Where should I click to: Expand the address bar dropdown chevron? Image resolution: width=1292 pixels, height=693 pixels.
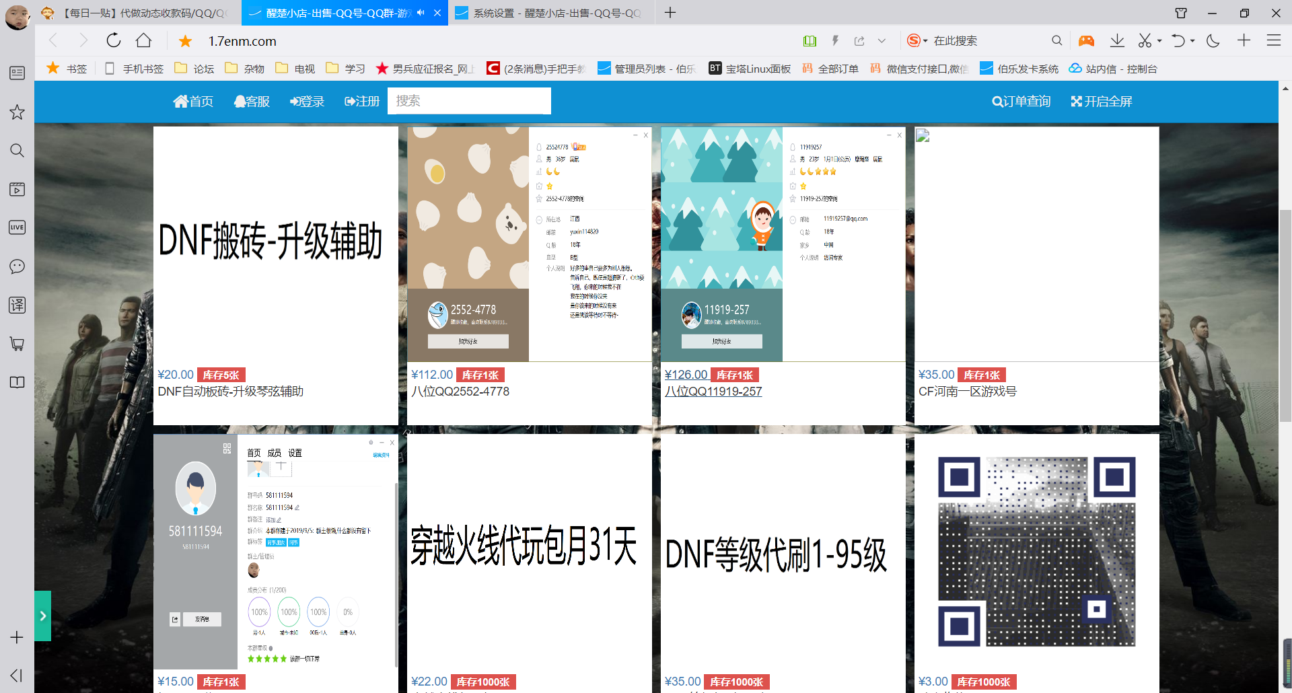click(882, 41)
